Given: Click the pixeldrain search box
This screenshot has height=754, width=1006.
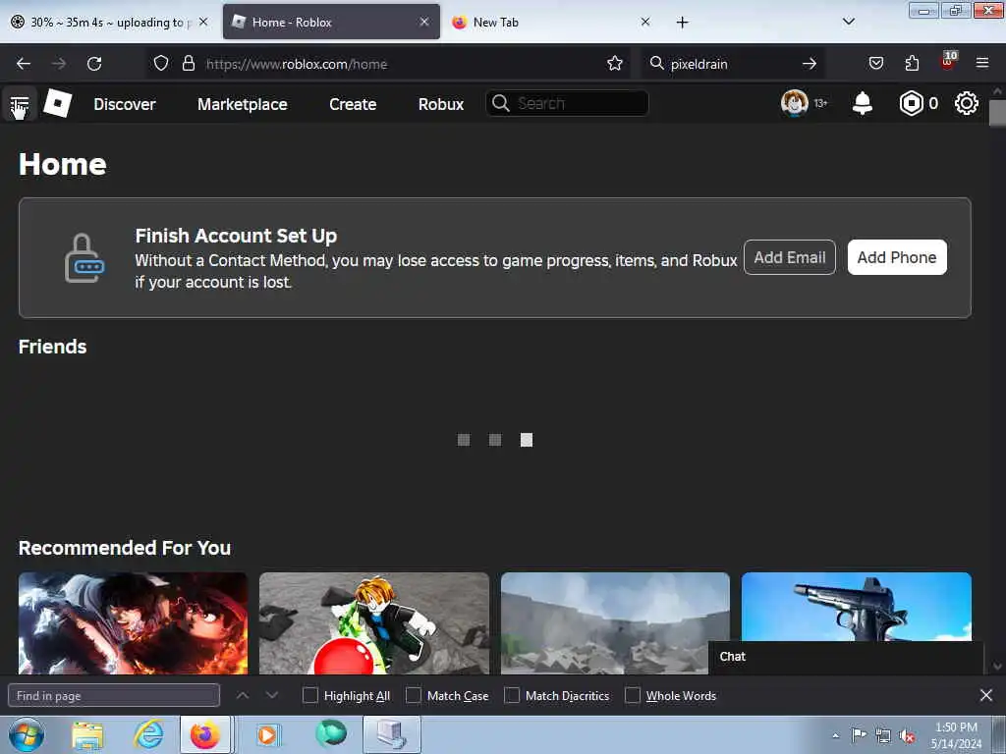Looking at the screenshot, I should click(731, 64).
